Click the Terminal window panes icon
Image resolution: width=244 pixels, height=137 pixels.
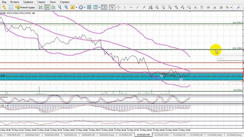point(11,7)
